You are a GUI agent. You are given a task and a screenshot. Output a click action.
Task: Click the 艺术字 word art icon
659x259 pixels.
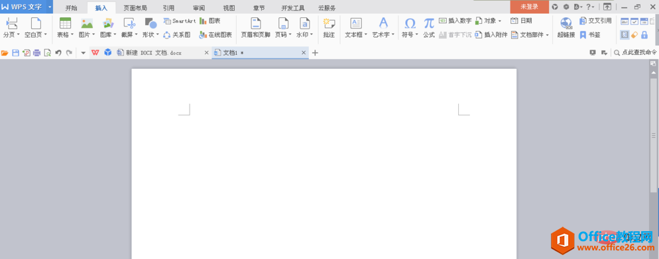[x=383, y=23]
